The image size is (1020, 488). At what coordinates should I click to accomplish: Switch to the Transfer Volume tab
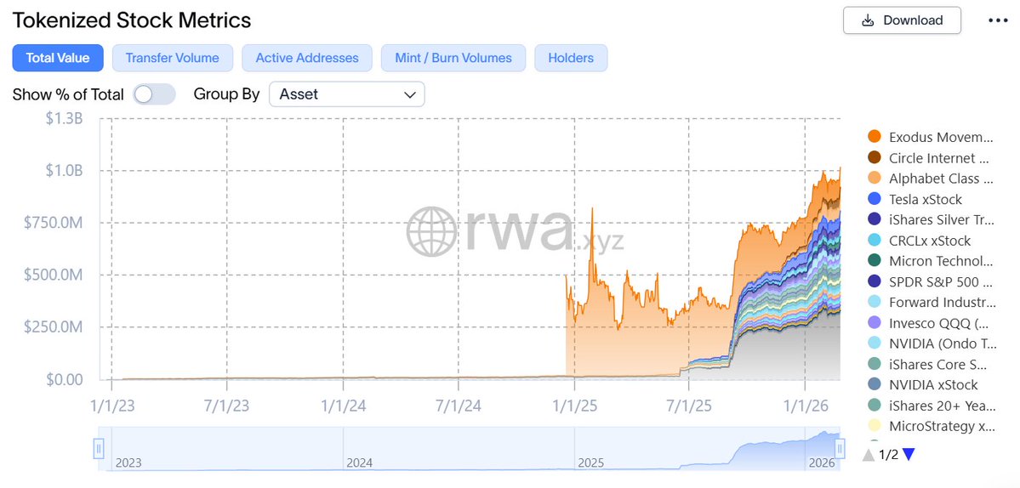click(172, 58)
